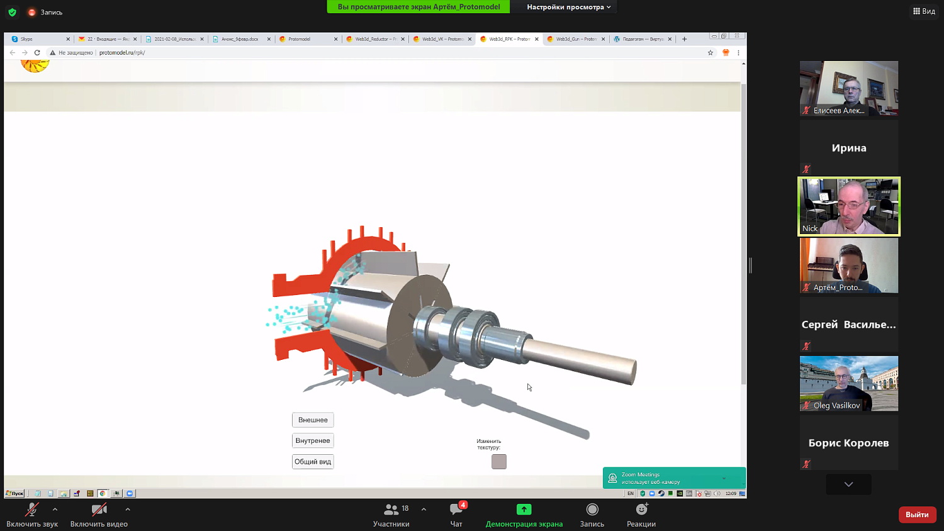The image size is (944, 531).
Task: Bookmark page with star icon
Action: pyautogui.click(x=711, y=53)
